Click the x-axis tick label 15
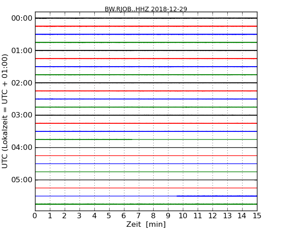 tap(257, 216)
